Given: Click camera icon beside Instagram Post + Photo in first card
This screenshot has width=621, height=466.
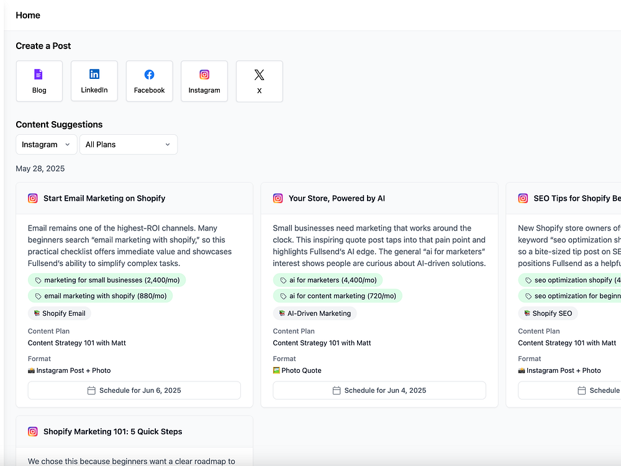Looking at the screenshot, I should [31, 370].
